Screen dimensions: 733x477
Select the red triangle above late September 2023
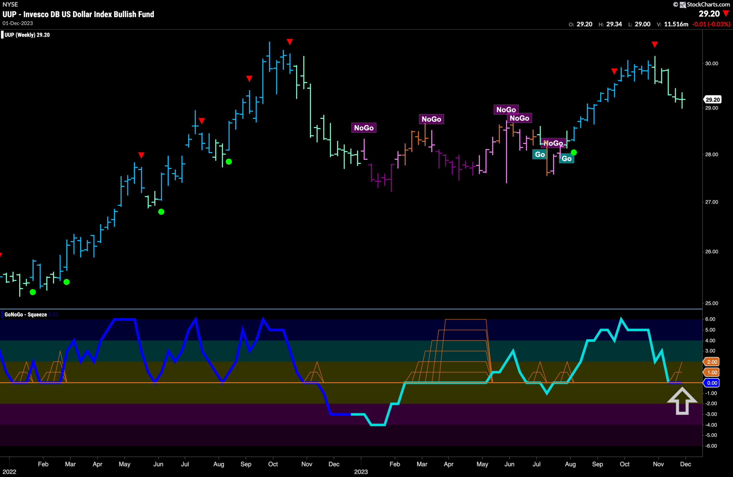click(614, 71)
